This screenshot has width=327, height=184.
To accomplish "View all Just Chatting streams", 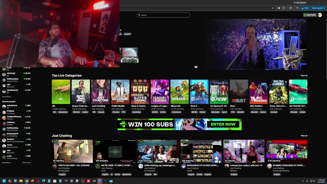I will point(304,136).
